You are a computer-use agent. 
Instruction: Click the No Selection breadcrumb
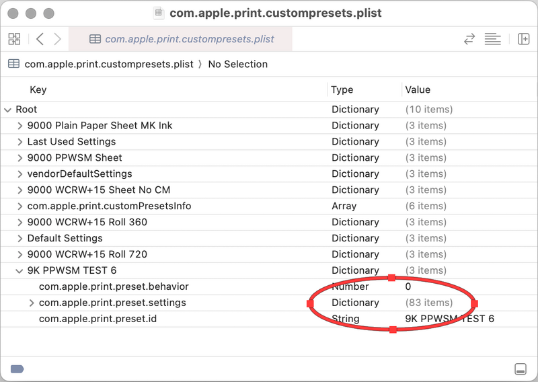[x=237, y=65]
